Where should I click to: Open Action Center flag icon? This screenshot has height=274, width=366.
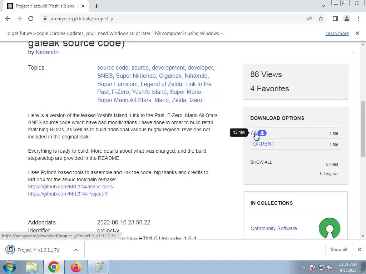[313, 267]
